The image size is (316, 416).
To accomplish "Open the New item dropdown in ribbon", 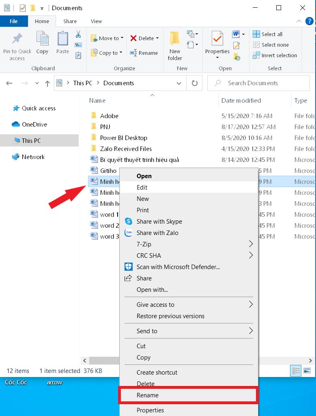I will pos(192,34).
